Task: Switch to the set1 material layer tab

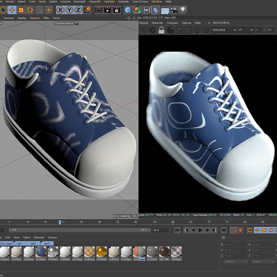Action: [x=20, y=244]
